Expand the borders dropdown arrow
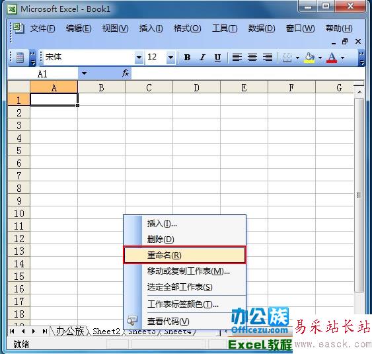The image size is (372, 354). coord(297,58)
